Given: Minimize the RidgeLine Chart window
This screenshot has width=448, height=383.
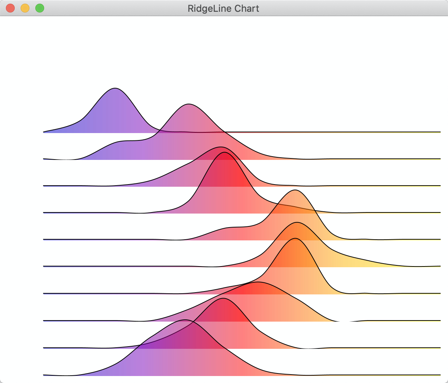Looking at the screenshot, I should 25,8.
